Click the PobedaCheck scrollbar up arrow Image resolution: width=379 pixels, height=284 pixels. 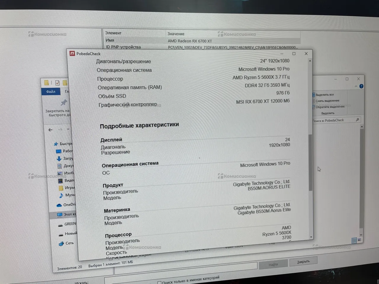coord(310,61)
